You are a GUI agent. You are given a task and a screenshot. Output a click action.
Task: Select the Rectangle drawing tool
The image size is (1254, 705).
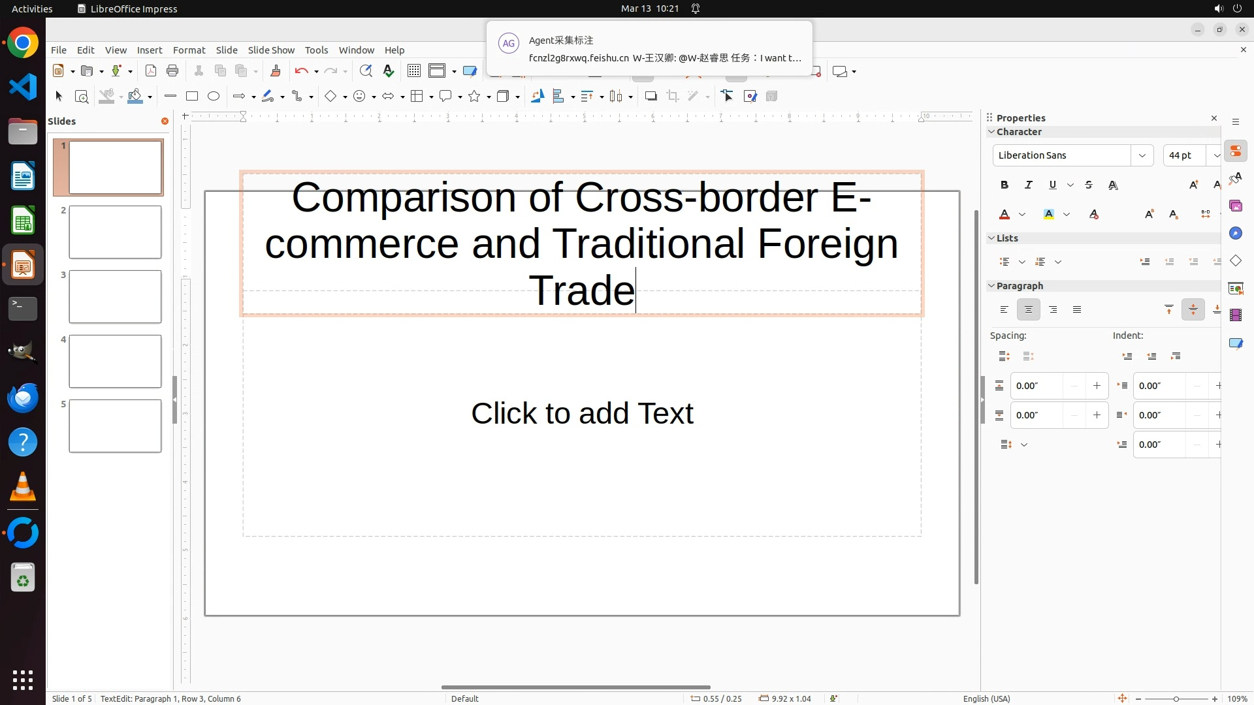click(192, 96)
